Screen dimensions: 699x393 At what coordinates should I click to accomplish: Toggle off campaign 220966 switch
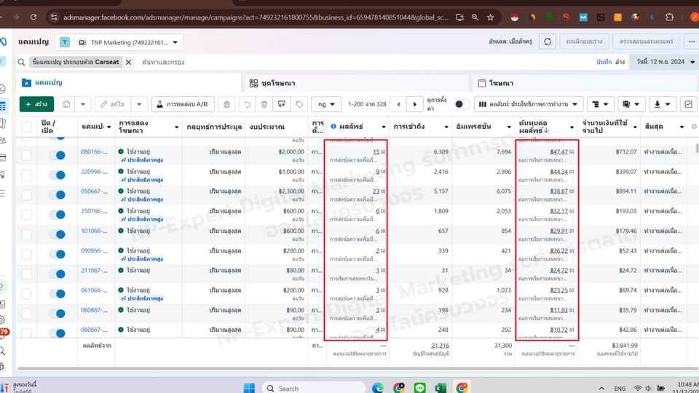(57, 175)
